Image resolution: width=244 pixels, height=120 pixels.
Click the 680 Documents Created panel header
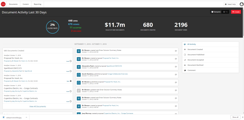(x=38, y=50)
